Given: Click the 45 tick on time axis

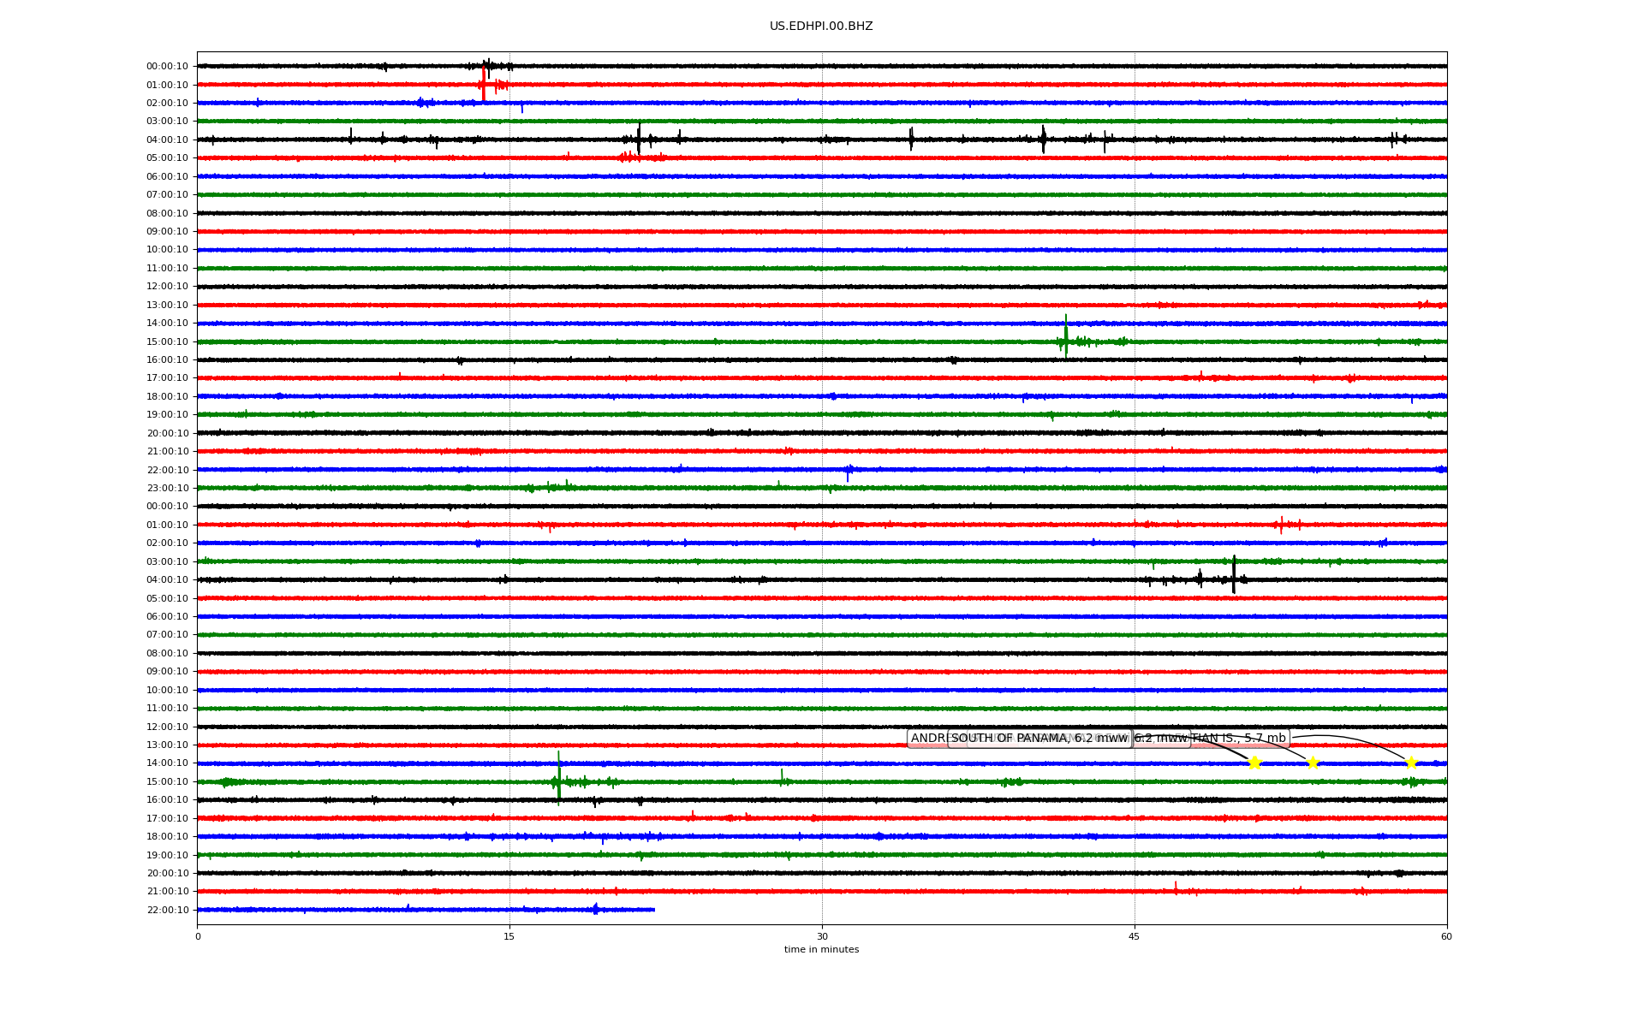Looking at the screenshot, I should pos(1135,936).
